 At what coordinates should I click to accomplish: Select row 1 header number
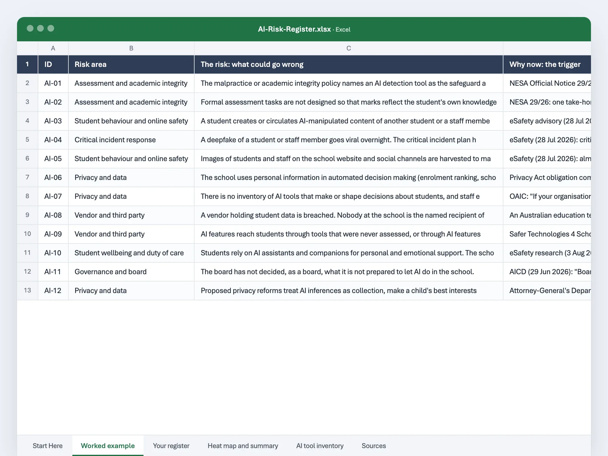tap(27, 64)
